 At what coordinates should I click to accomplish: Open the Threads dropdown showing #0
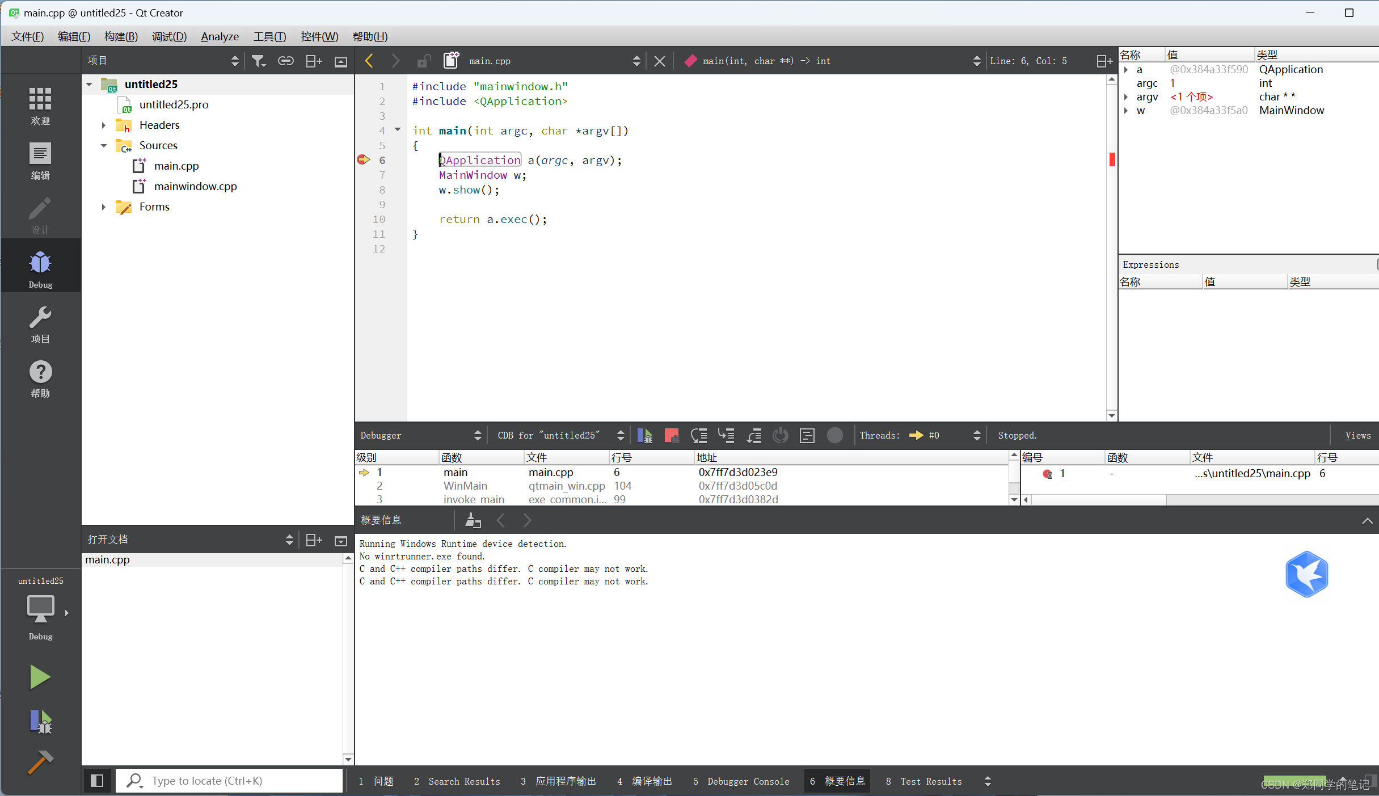tap(944, 435)
